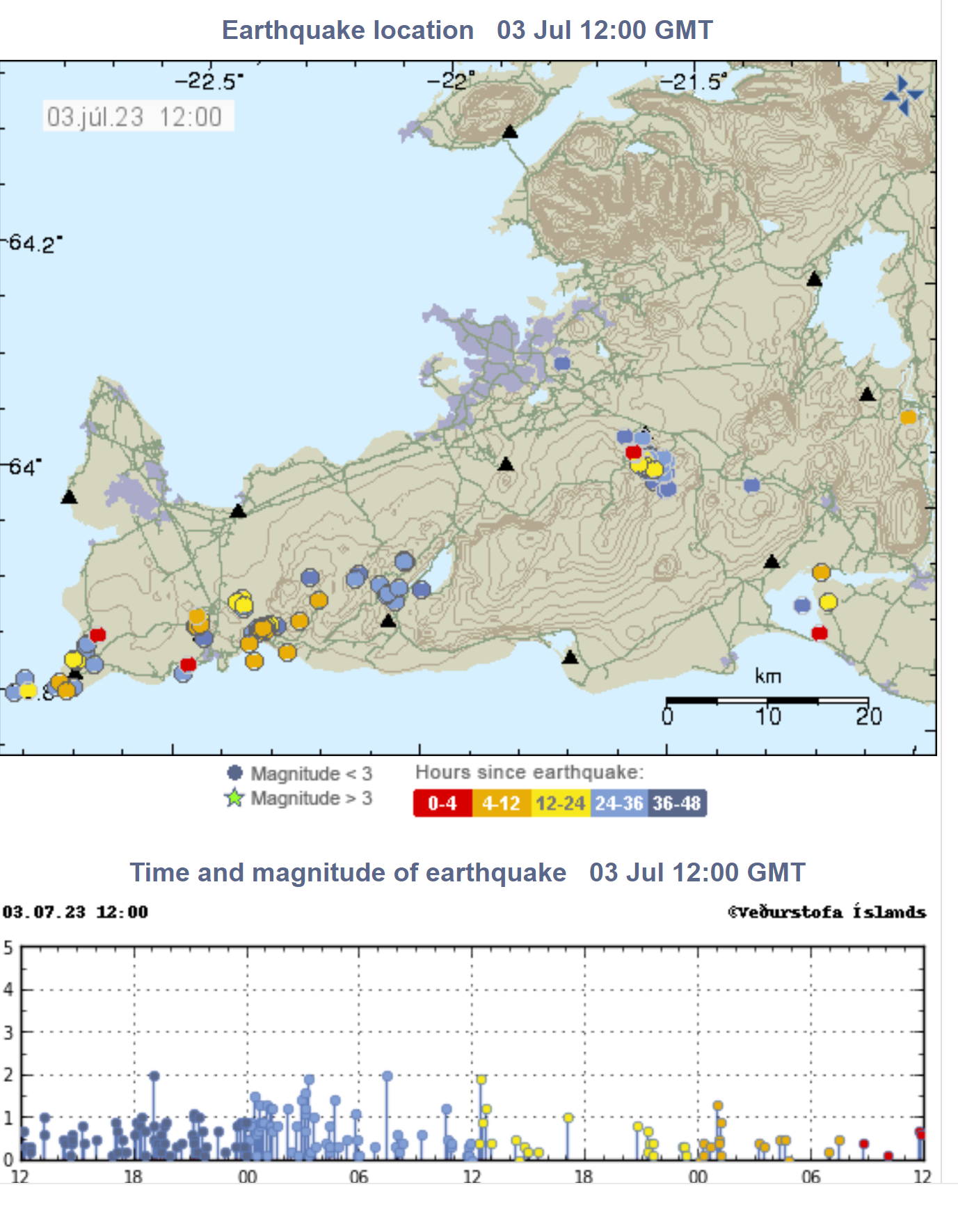
Task: Click the blue compass icon on the map
Action: tap(902, 95)
